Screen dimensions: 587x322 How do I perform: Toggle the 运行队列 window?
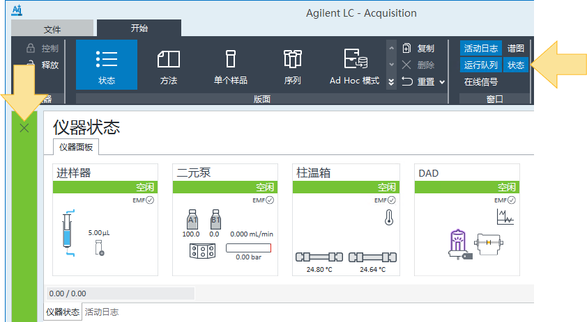click(x=480, y=65)
